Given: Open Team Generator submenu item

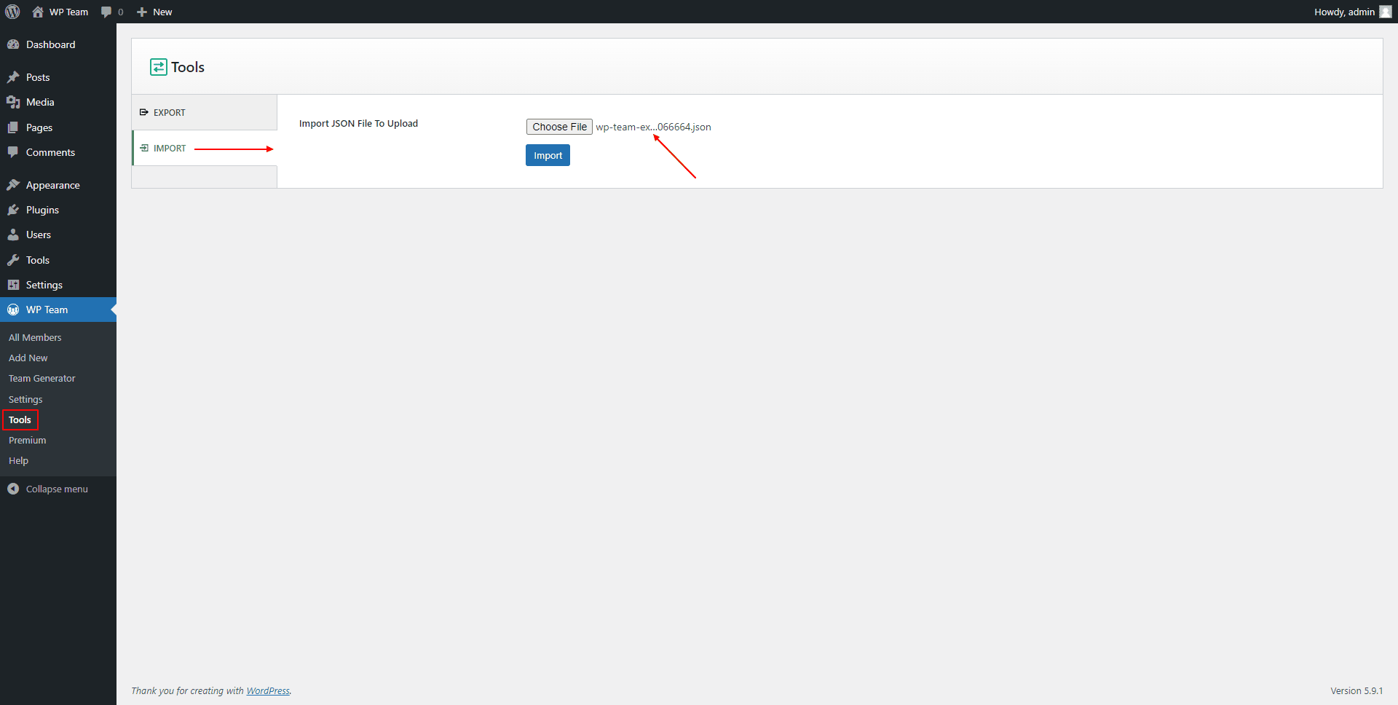Looking at the screenshot, I should pyautogui.click(x=42, y=378).
